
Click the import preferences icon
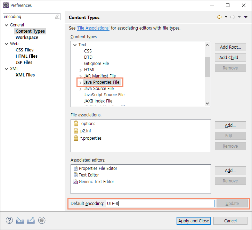(20, 221)
